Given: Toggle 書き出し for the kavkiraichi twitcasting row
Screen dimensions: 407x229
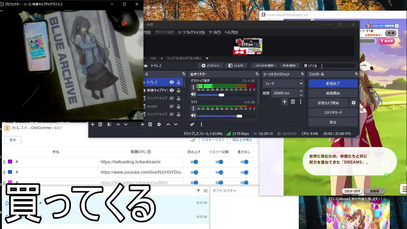Looking at the screenshot, I should 244,162.
